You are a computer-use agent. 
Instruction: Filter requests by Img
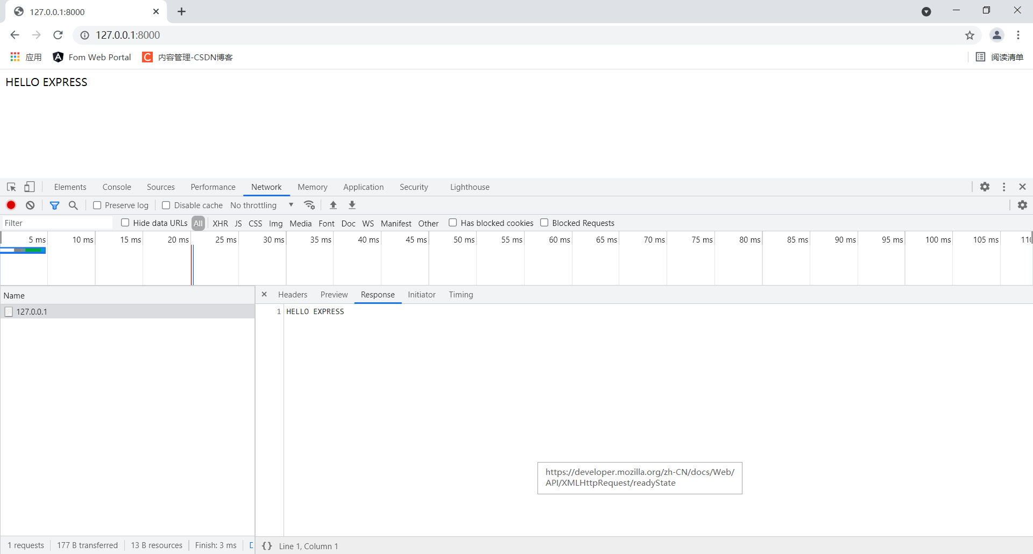(x=276, y=223)
